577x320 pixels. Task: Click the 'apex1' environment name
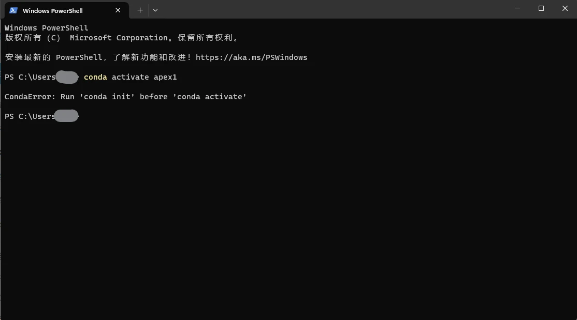coord(165,77)
